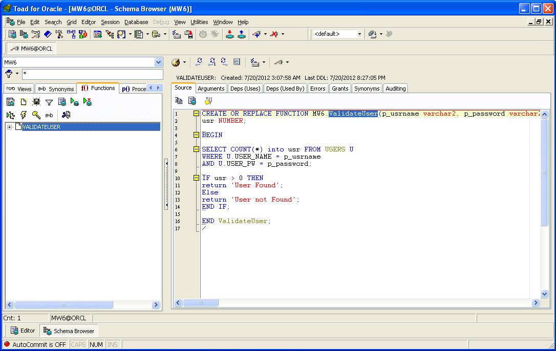Switch to the Editor window tab

coord(23,331)
